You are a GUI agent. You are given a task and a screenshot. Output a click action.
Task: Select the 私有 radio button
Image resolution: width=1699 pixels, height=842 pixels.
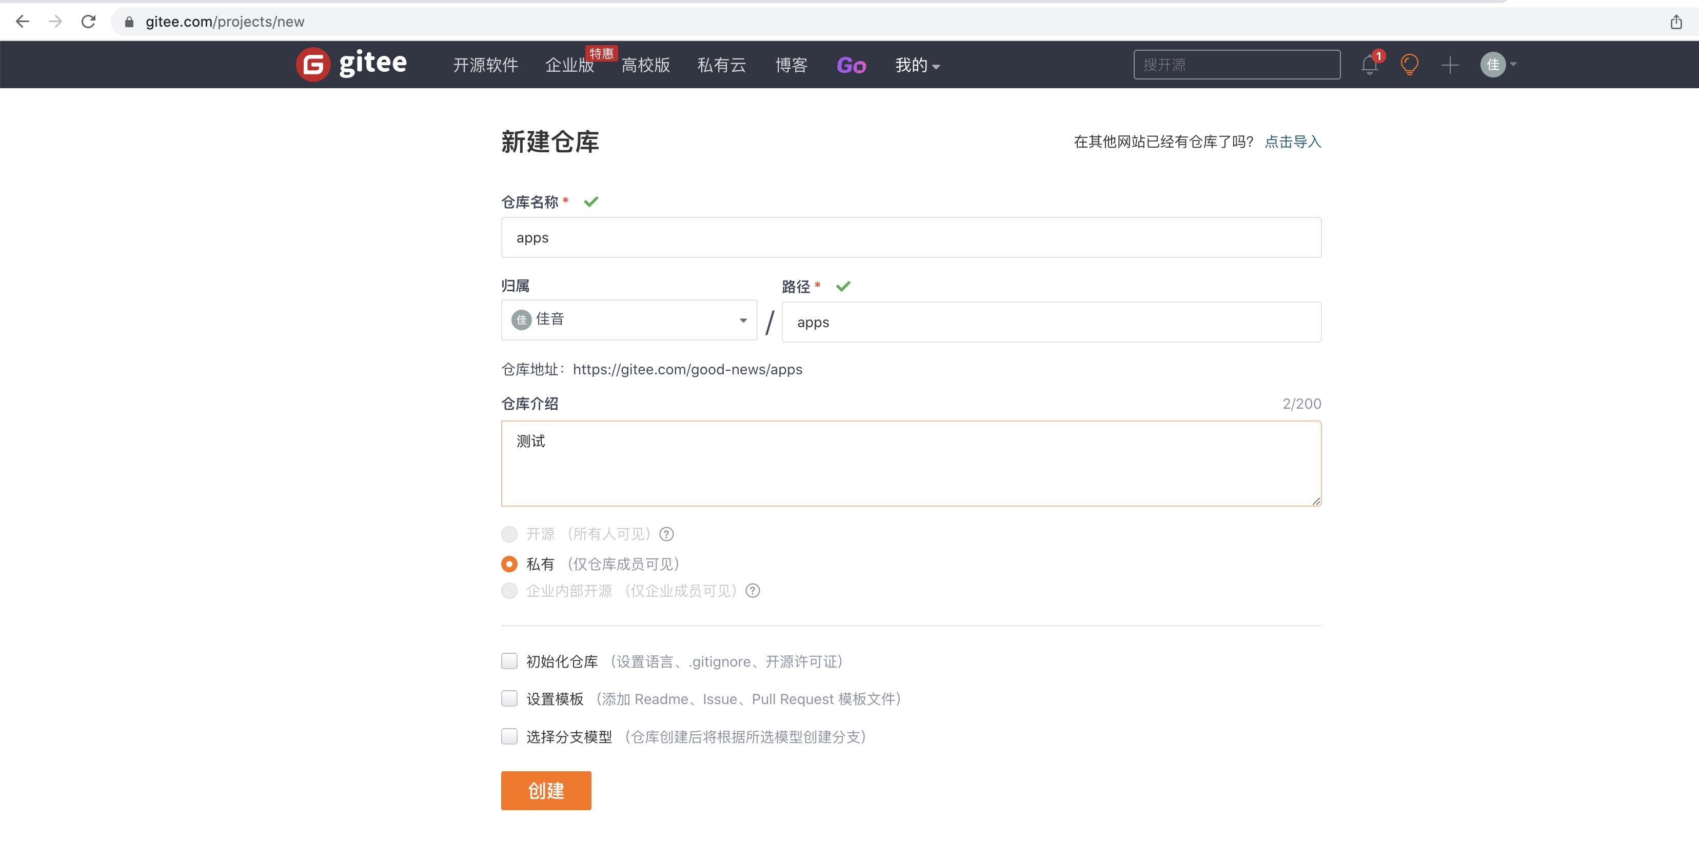(x=509, y=564)
